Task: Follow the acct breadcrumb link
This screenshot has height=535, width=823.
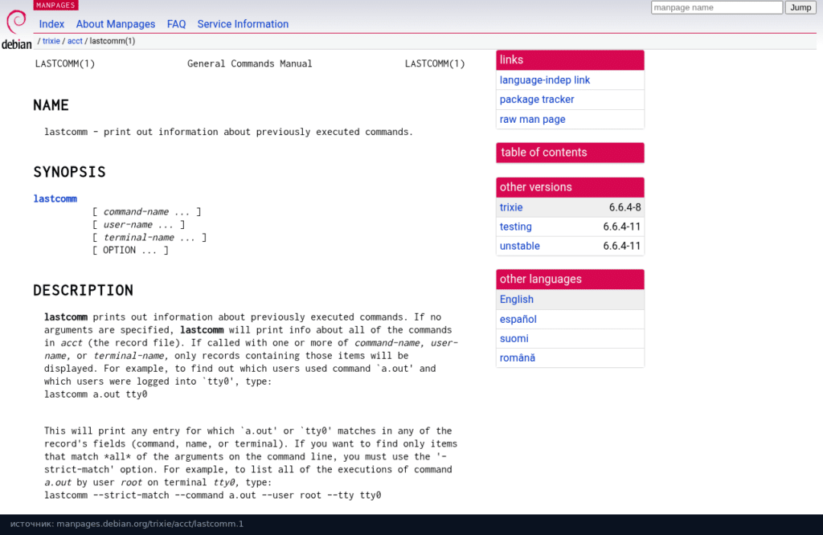Action: pyautogui.click(x=75, y=41)
